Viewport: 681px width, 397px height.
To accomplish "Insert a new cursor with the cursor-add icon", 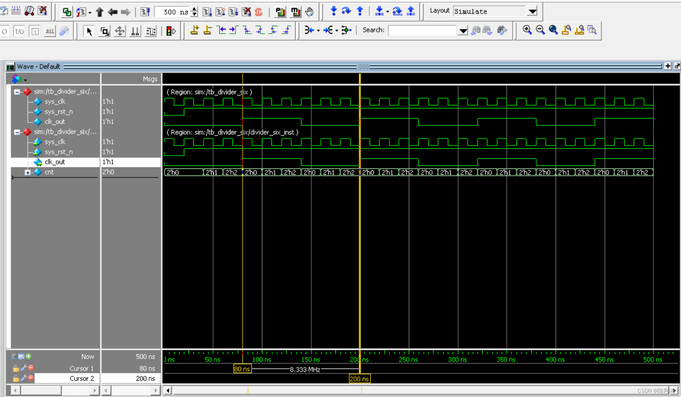I will [x=194, y=30].
